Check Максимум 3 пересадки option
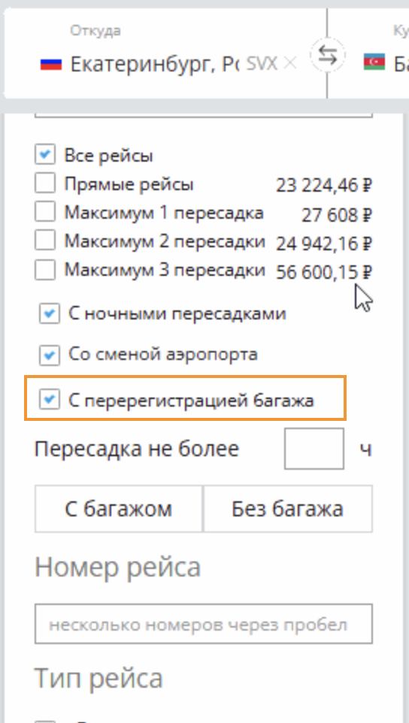This screenshot has height=723, width=409. tap(45, 271)
